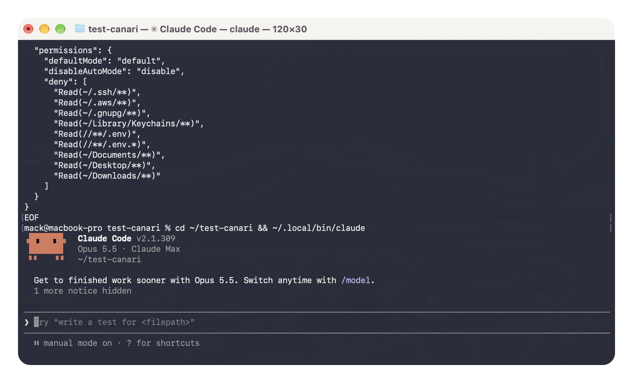
Task: Click the folder icon in the title bar
Action: click(80, 28)
